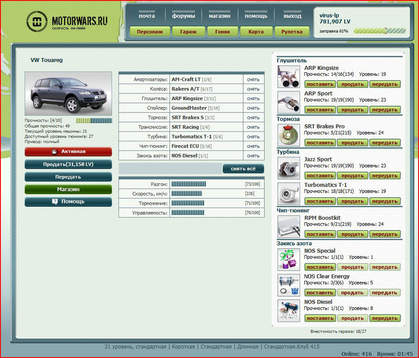Install SRT Brakes Pro with поставить
The height and width of the screenshot is (358, 419).
click(320, 143)
